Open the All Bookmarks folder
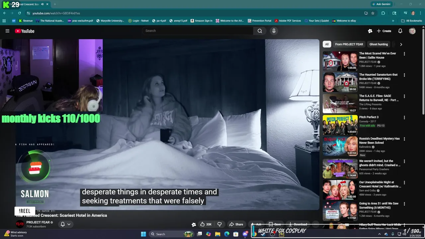Image resolution: width=425 pixels, height=239 pixels. pyautogui.click(x=412, y=21)
